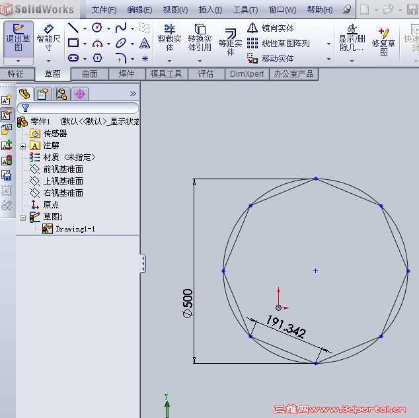Click the Trim Entities (剪裁实体) tool
The width and height of the screenshot is (419, 418).
click(x=169, y=38)
